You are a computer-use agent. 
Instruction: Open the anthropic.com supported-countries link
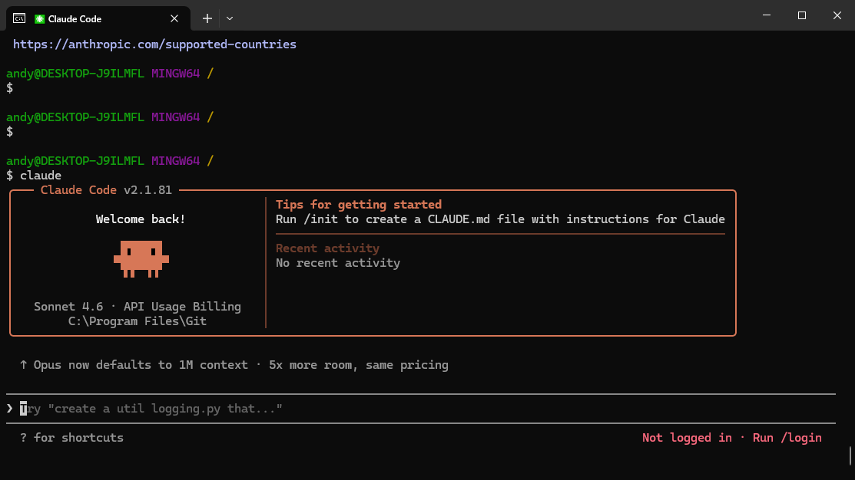(x=154, y=44)
